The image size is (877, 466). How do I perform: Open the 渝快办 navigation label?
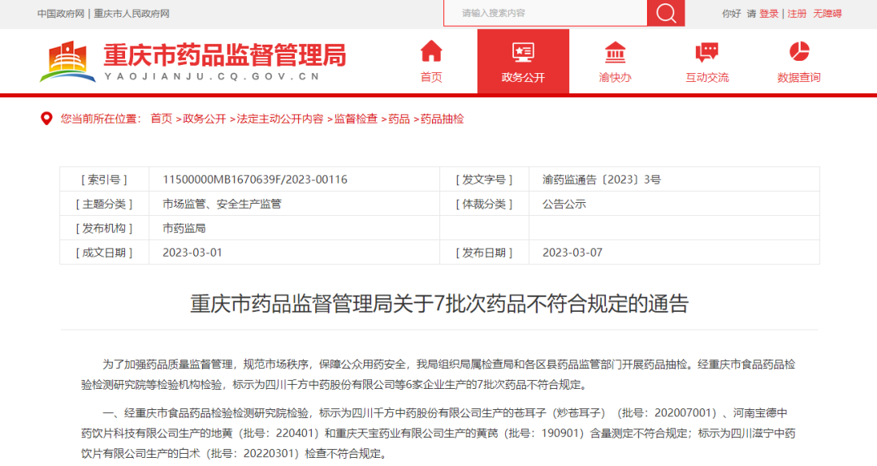615,77
